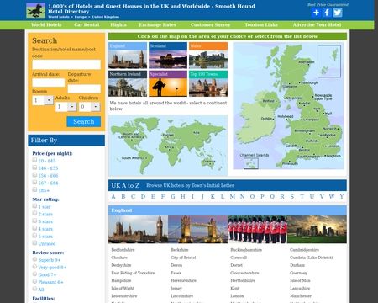Open the Isle of Wight link

(123, 288)
